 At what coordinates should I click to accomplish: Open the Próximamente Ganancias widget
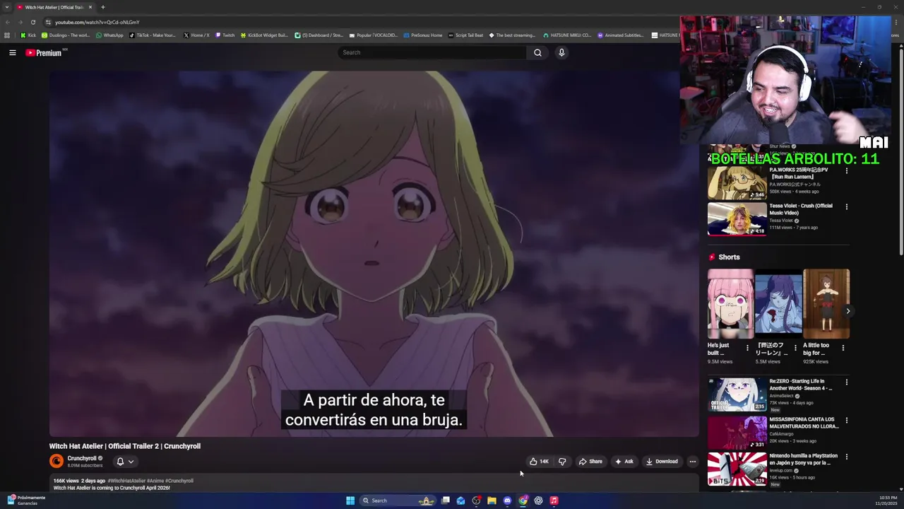(26, 501)
